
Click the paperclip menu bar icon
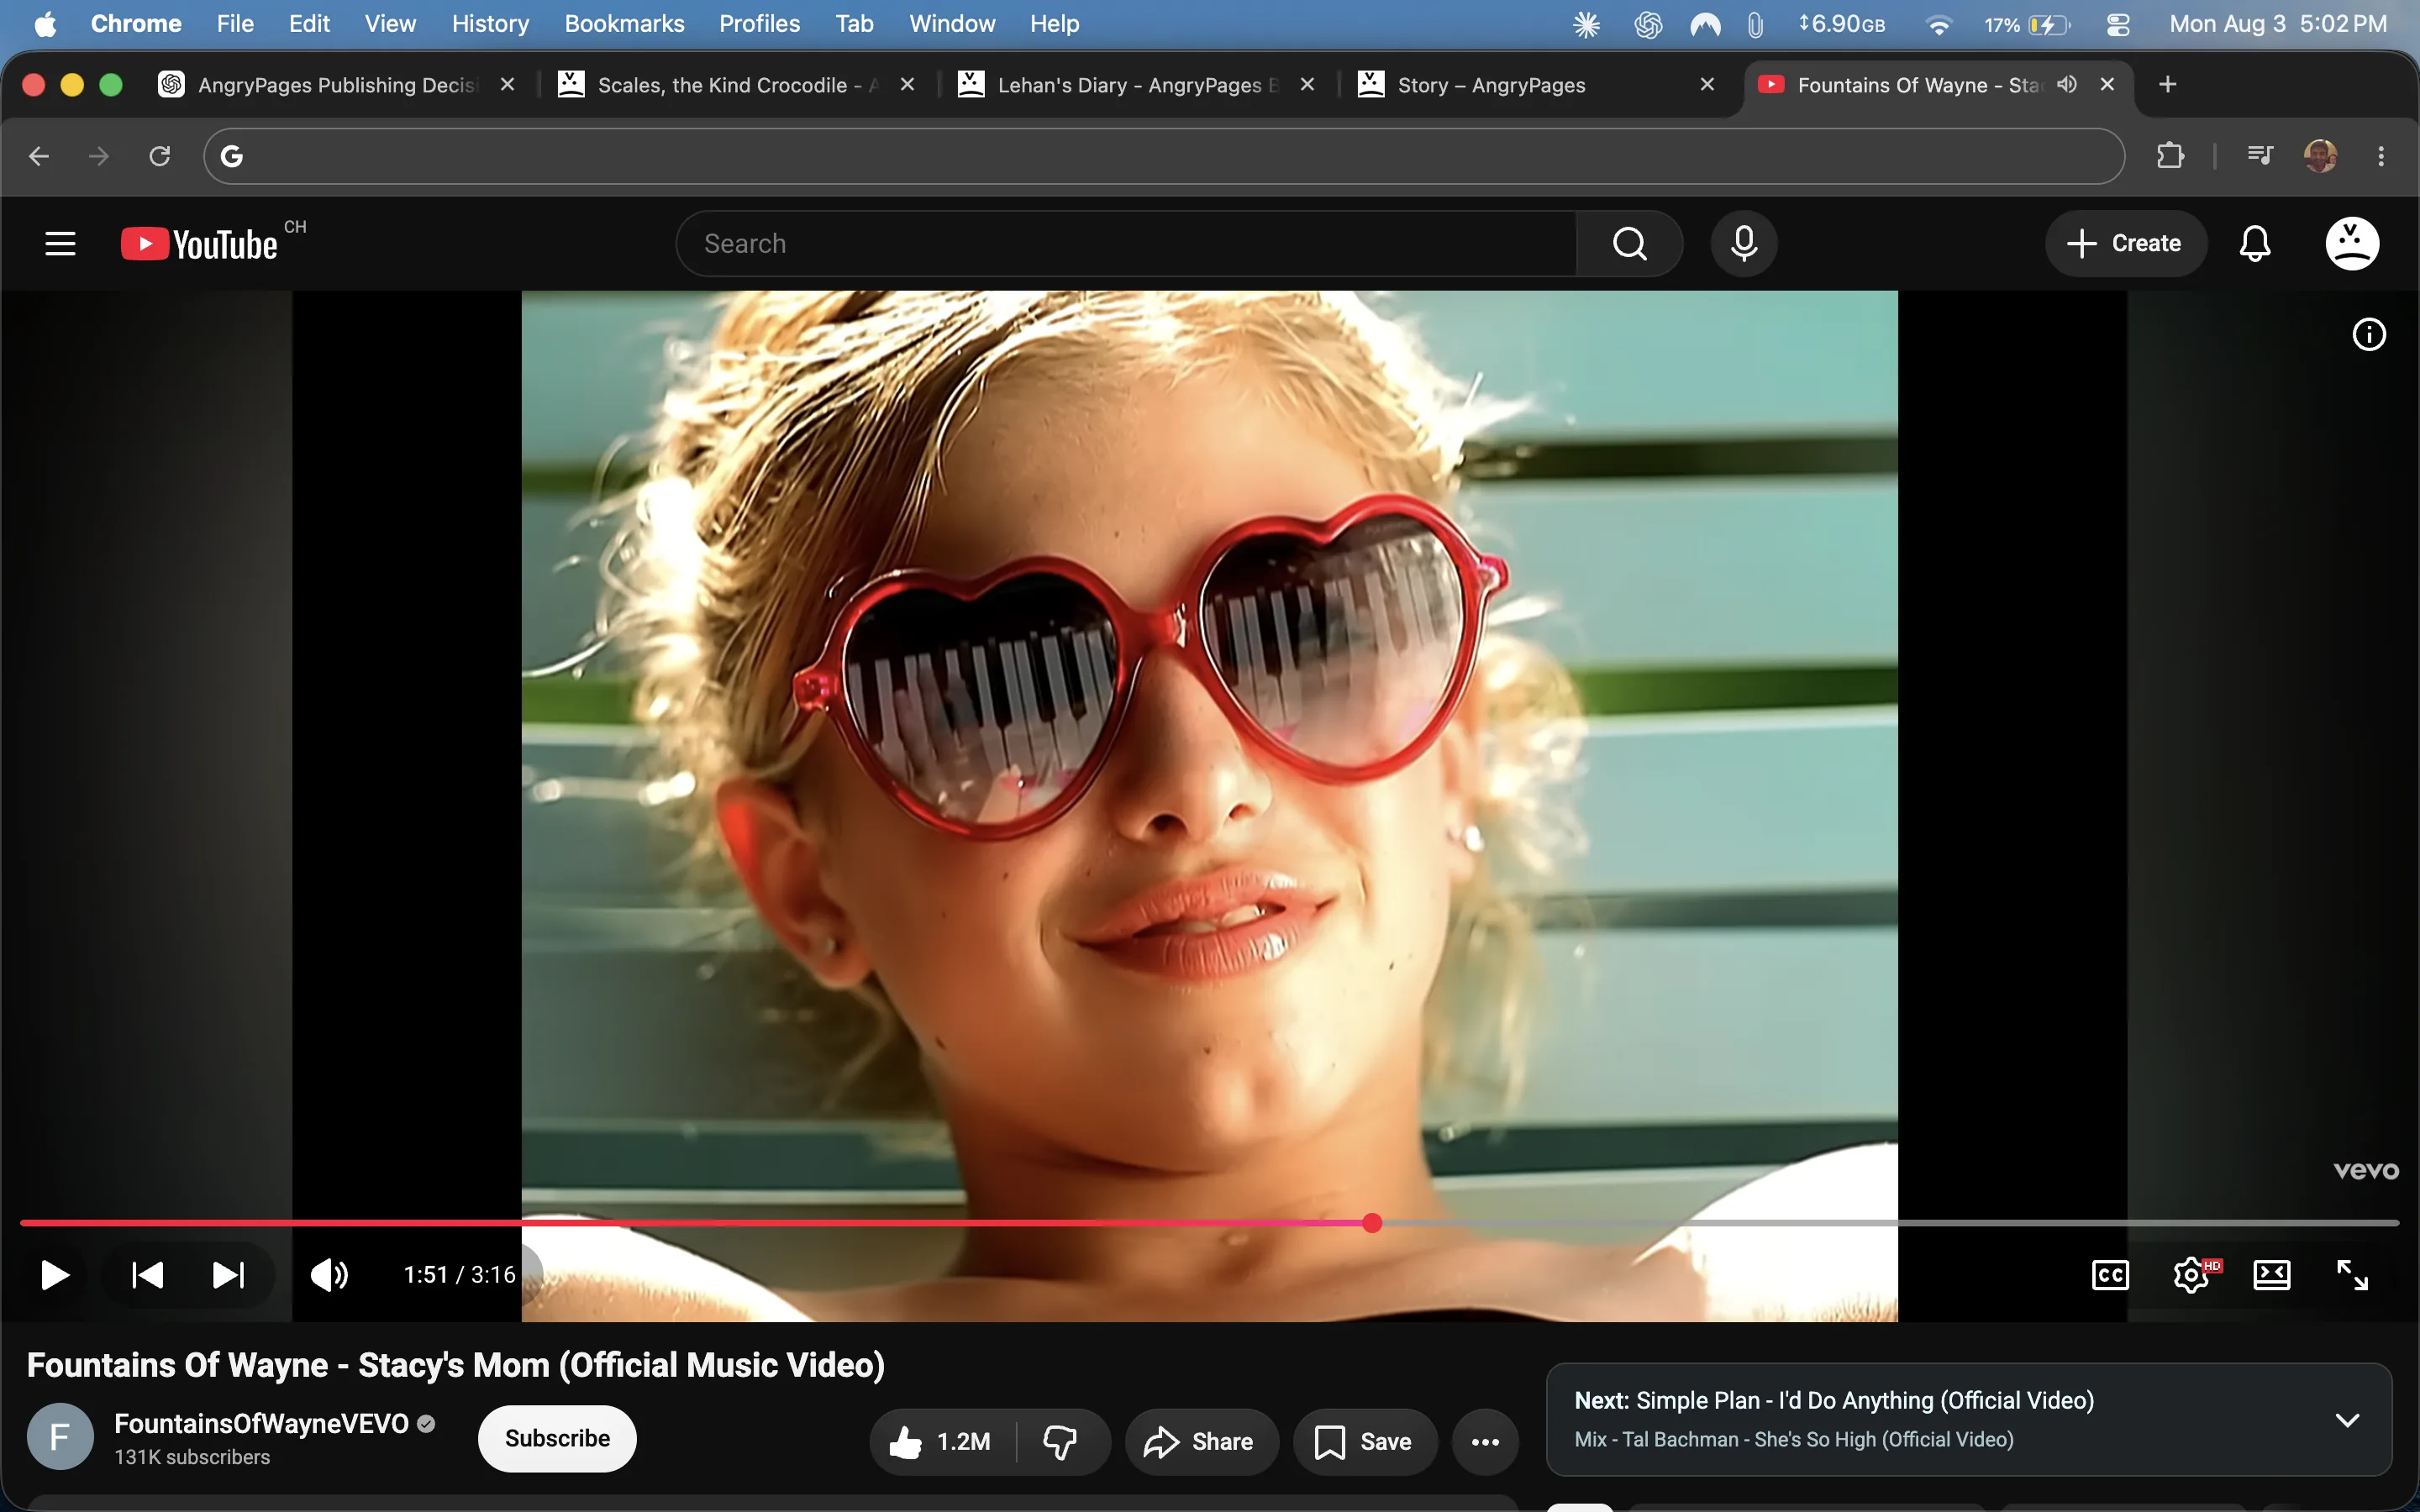point(1755,24)
